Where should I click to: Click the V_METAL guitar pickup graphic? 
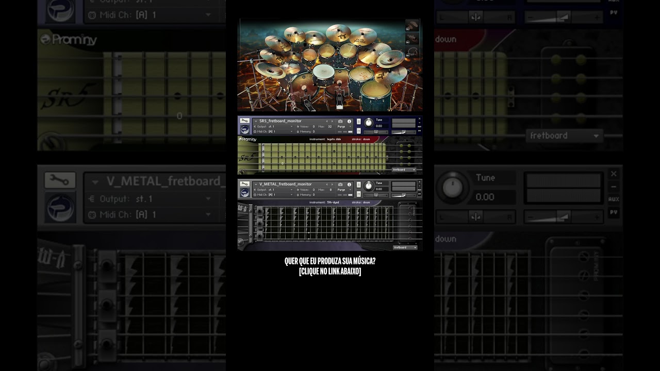(408, 223)
